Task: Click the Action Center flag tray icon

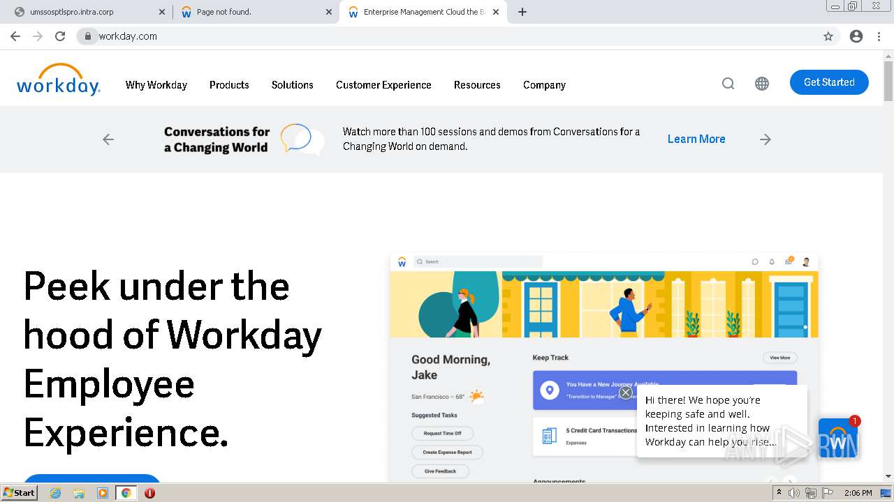Action: pyautogui.click(x=828, y=493)
